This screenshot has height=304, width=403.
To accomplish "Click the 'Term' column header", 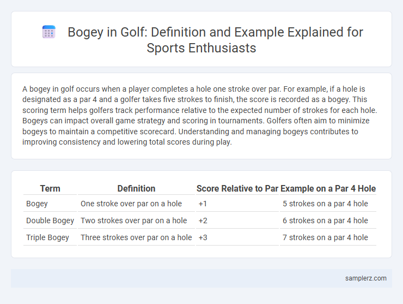I will [50, 189].
